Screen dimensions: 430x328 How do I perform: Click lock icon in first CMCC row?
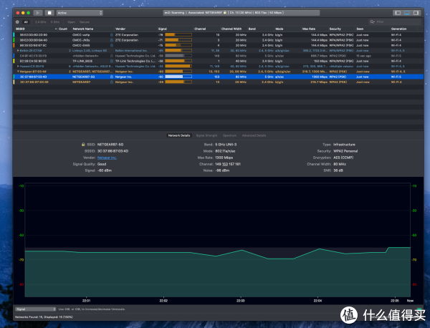112,35
